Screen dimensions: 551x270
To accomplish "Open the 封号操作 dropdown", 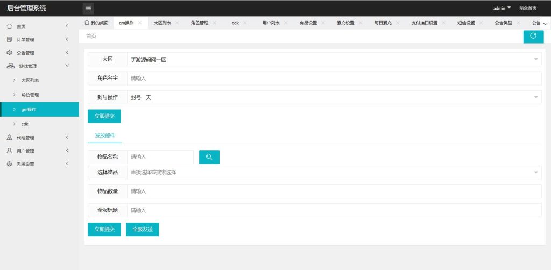I will point(334,97).
